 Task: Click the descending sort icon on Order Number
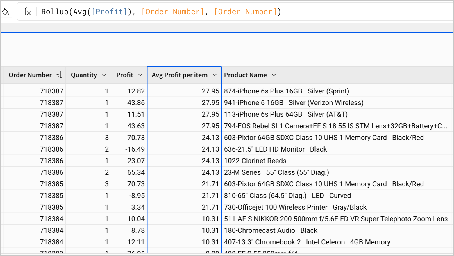[x=59, y=75]
